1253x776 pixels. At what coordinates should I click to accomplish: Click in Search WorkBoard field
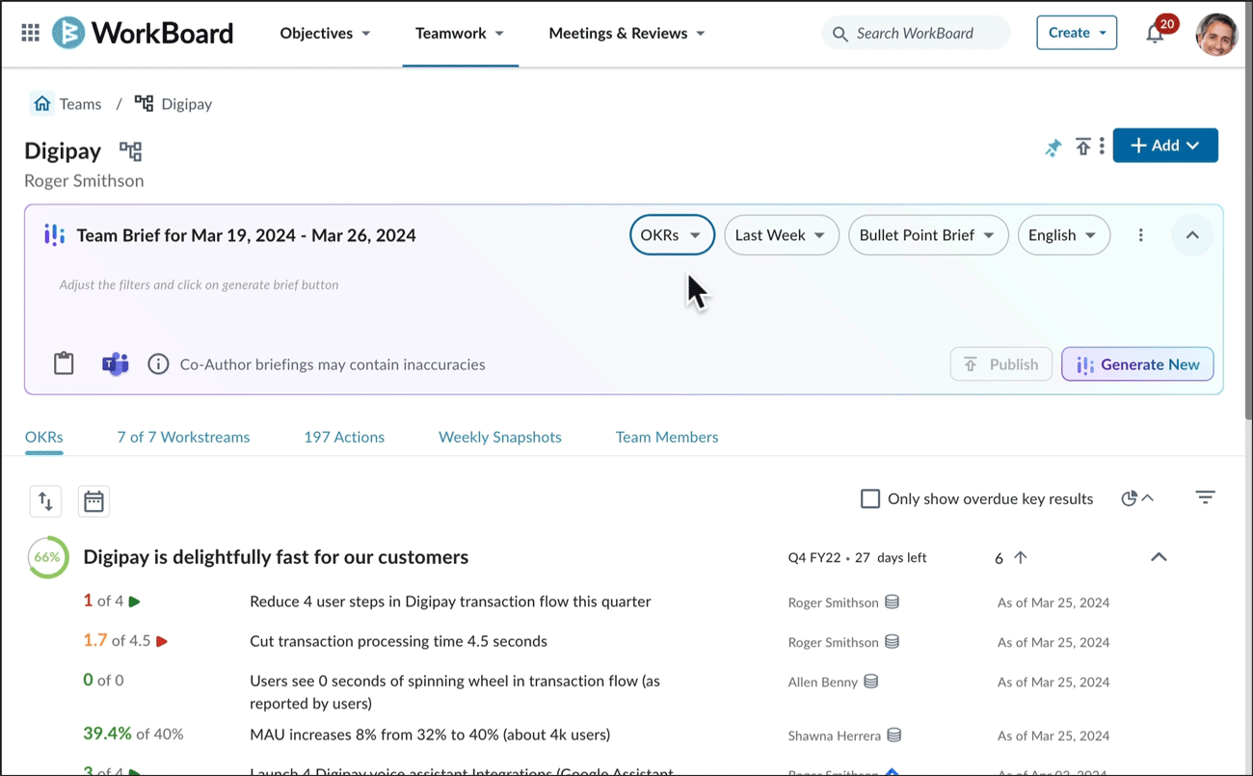click(916, 33)
